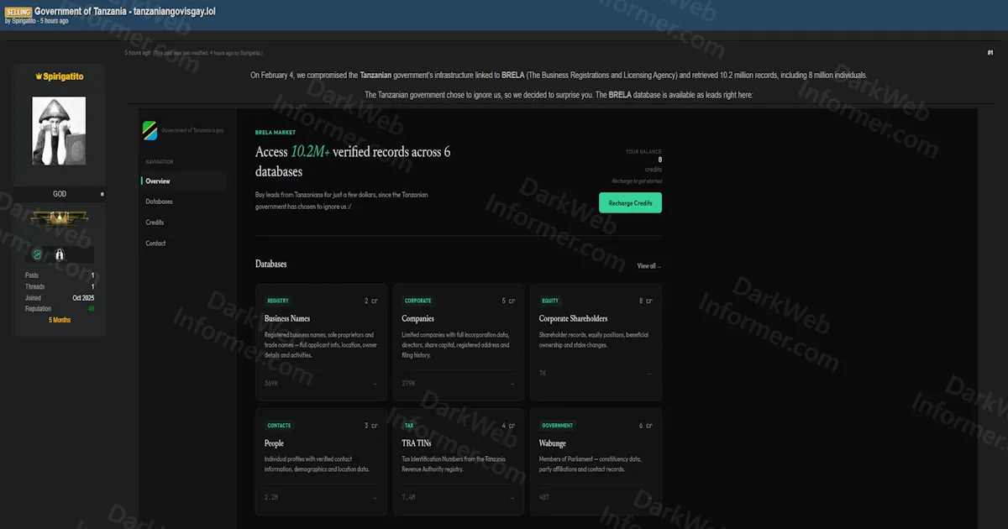Click the crown icon beside Spirigatito's username
Viewport: 1008px width, 529px height.
(39, 76)
